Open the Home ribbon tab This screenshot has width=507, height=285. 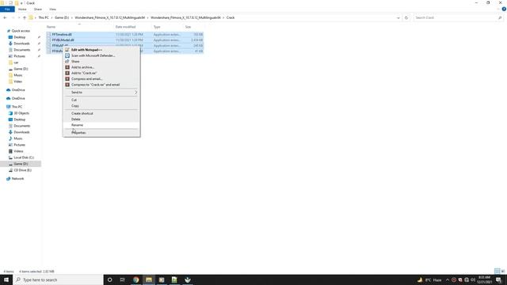coord(22,9)
